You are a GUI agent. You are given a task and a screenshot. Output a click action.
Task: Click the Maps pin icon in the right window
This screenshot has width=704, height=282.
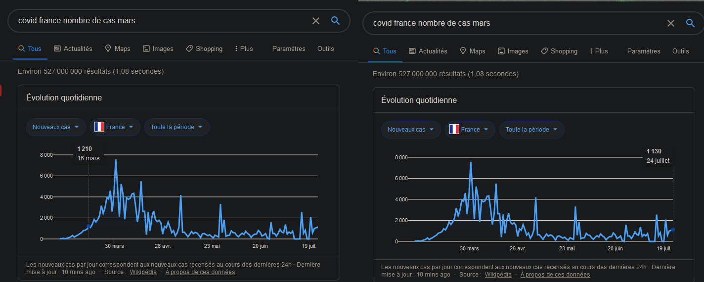point(463,51)
